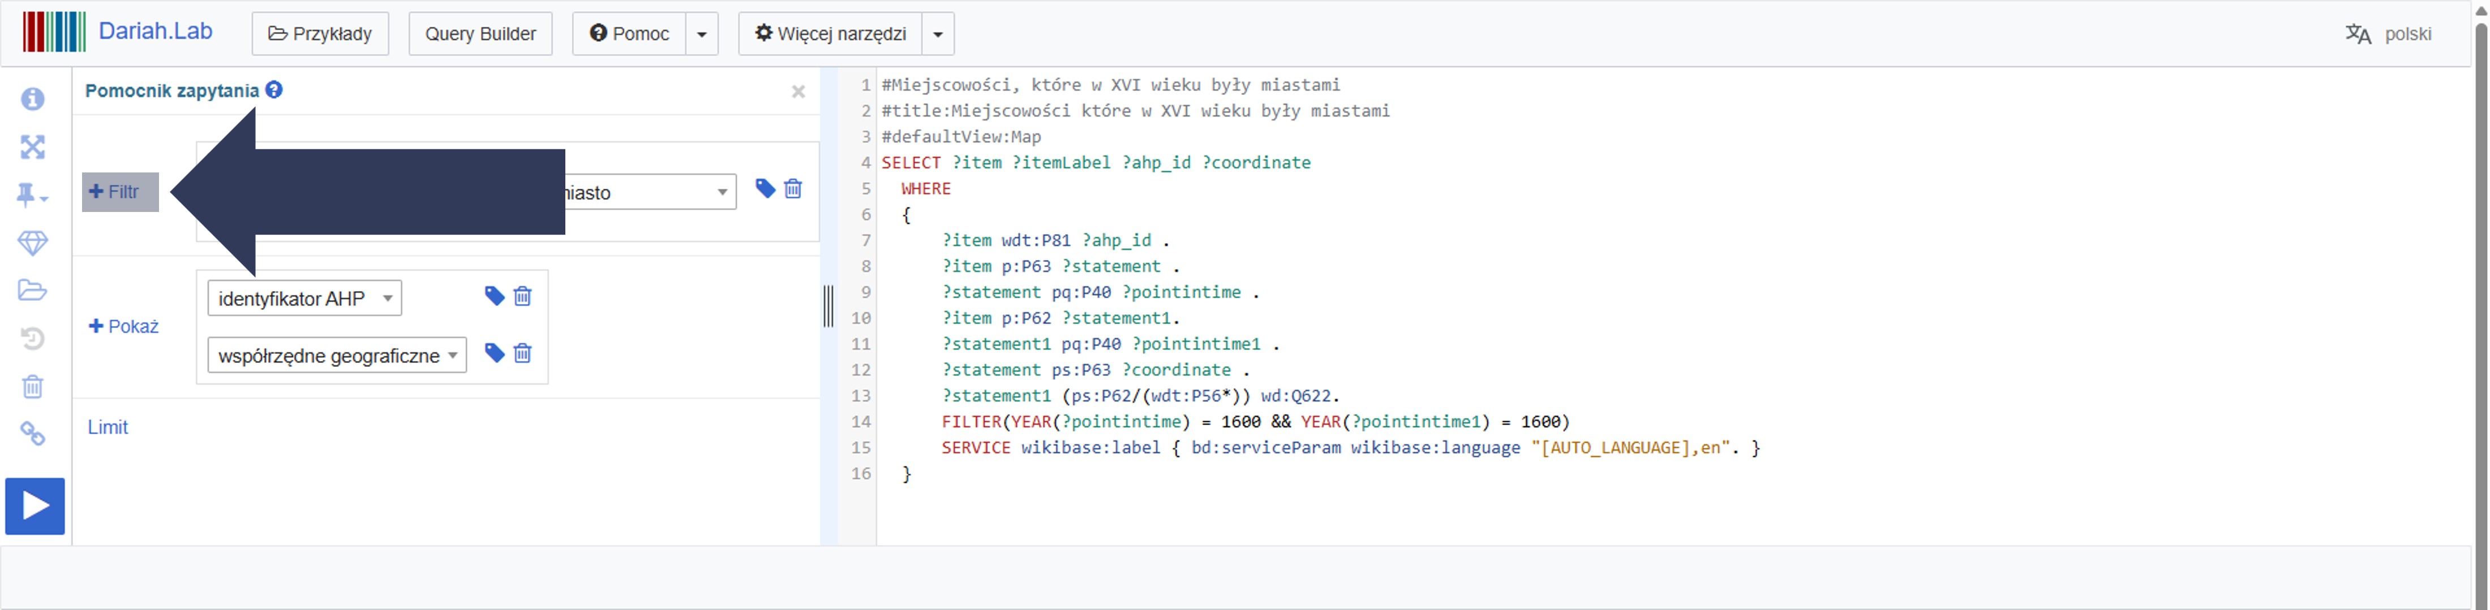Open the pin dropdown in sidebar

(32, 195)
